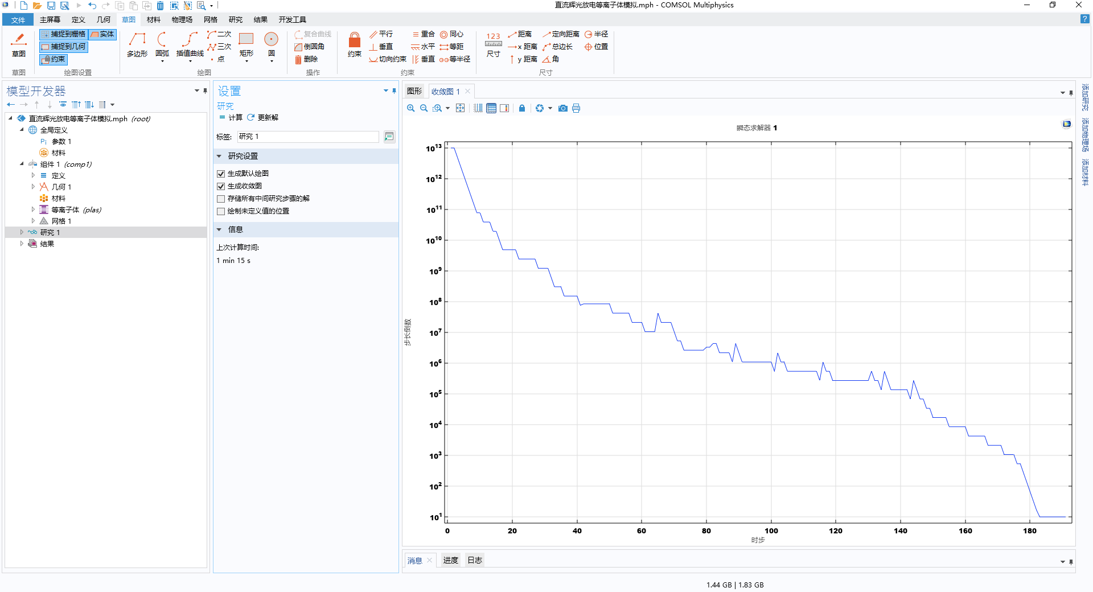The width and height of the screenshot is (1093, 592).
Task: Add Radius (半径) dimension
Action: pos(597,34)
